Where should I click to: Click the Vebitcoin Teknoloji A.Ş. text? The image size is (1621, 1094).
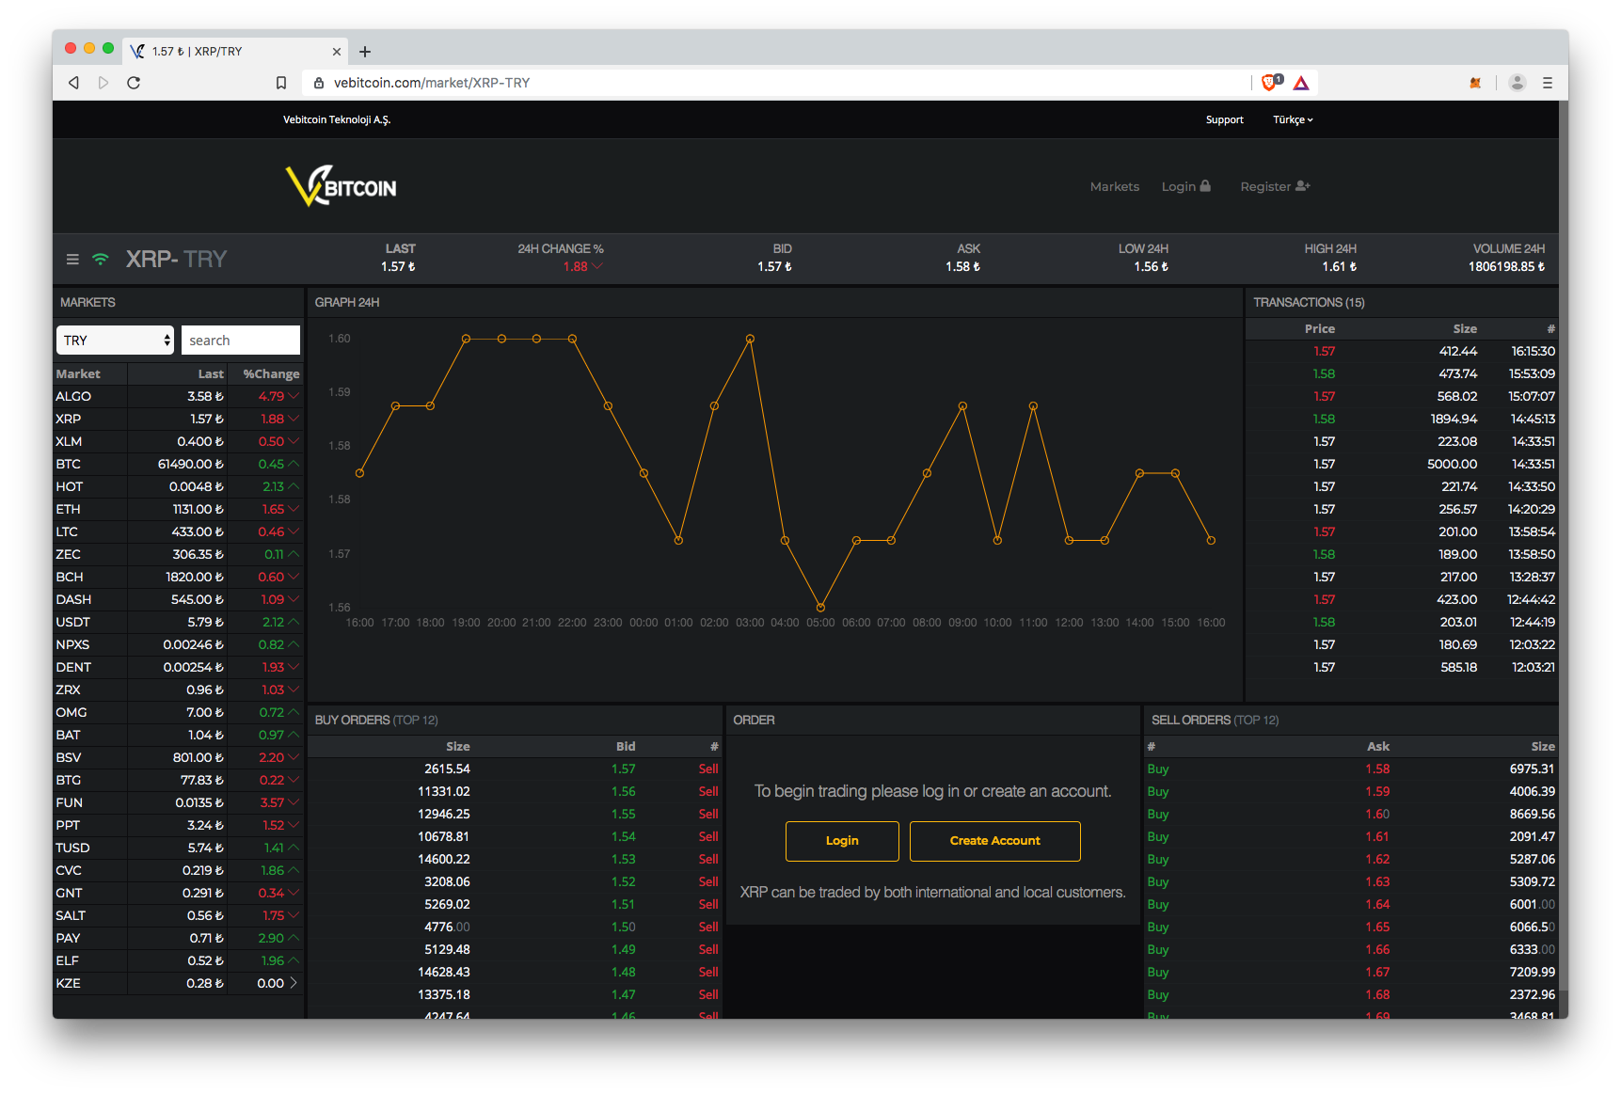[x=337, y=119]
